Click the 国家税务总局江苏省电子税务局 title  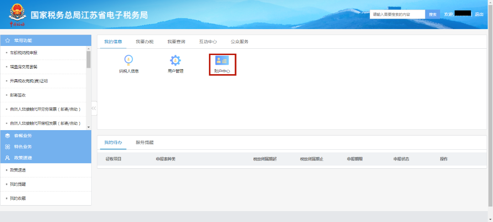[x=89, y=15]
